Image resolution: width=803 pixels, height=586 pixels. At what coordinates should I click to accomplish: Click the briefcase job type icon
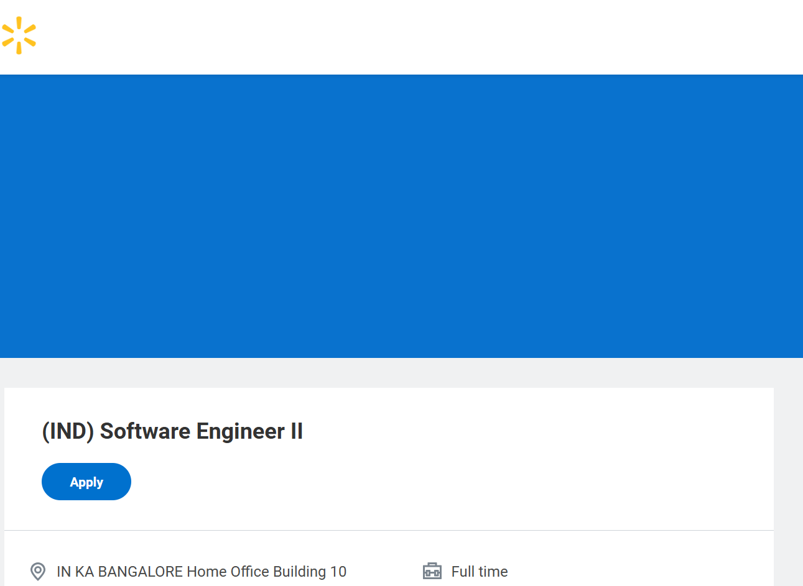[x=432, y=571]
